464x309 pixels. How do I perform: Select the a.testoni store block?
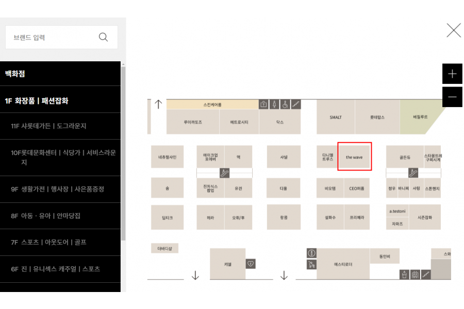tap(397, 211)
